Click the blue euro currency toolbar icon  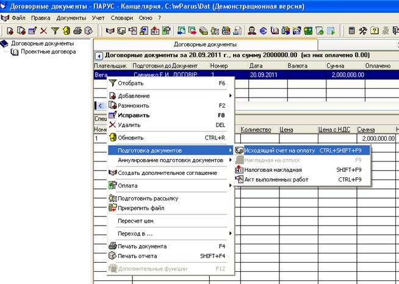263,30
